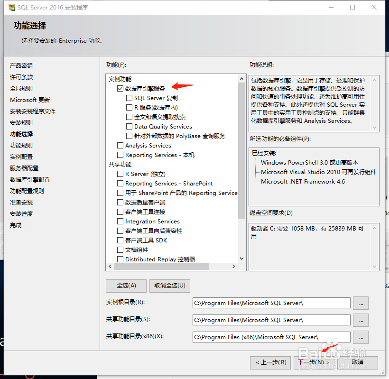The height and width of the screenshot is (379, 389).
Task: Enable PolyBase 查询服务 checkbox
Action: click(129, 136)
